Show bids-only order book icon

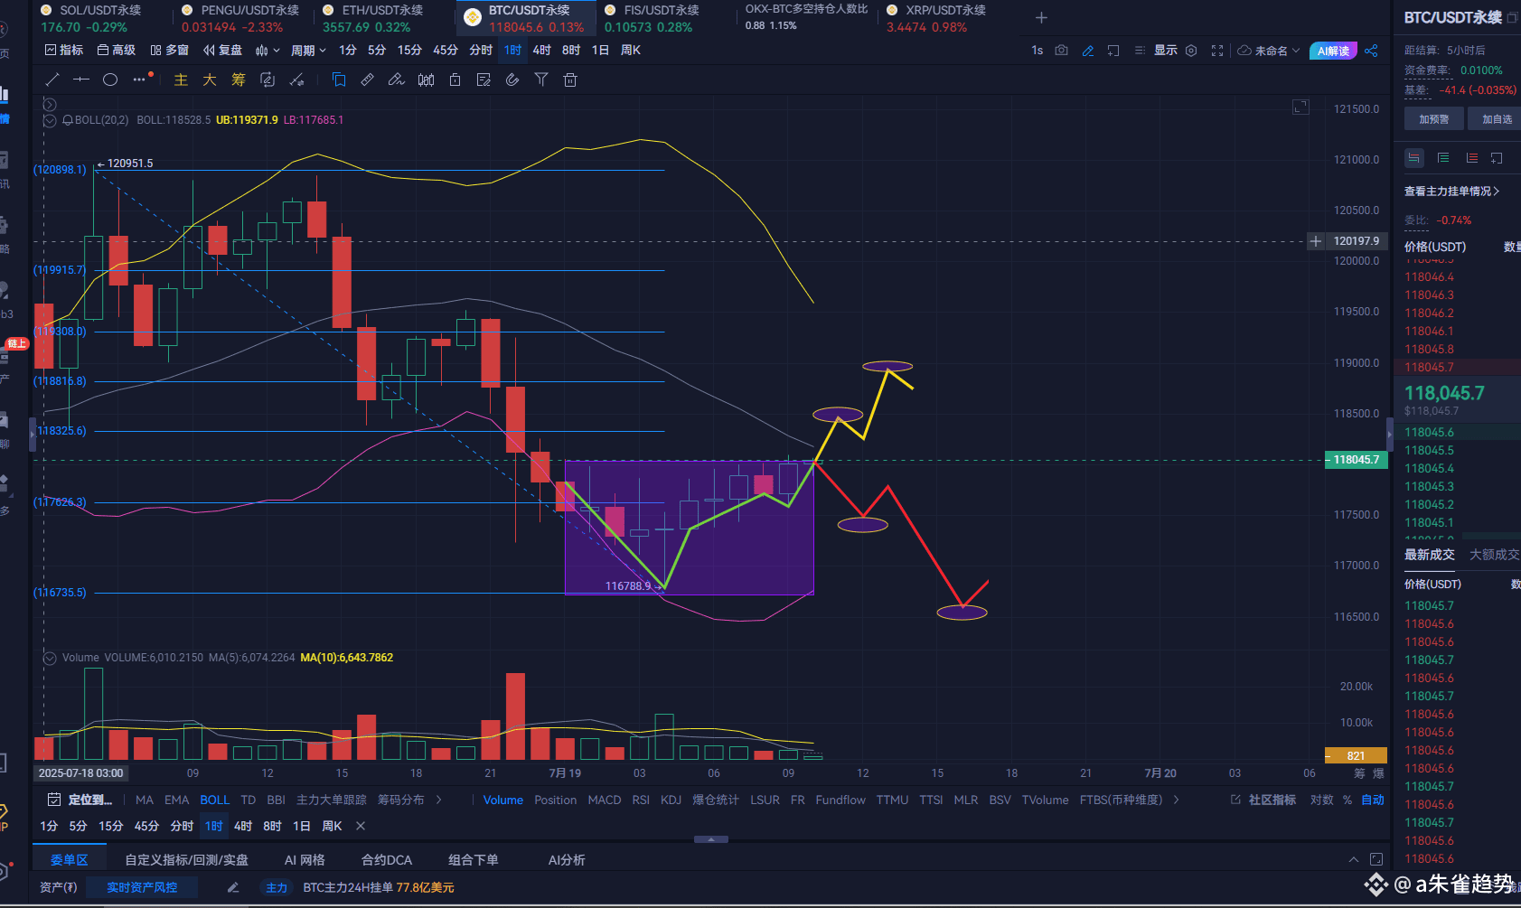[x=1443, y=158]
